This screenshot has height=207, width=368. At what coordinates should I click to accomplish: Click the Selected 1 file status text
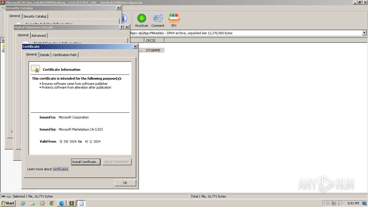pyautogui.click(x=33, y=196)
